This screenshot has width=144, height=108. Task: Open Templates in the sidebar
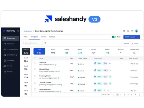pyautogui.click(x=9, y=60)
